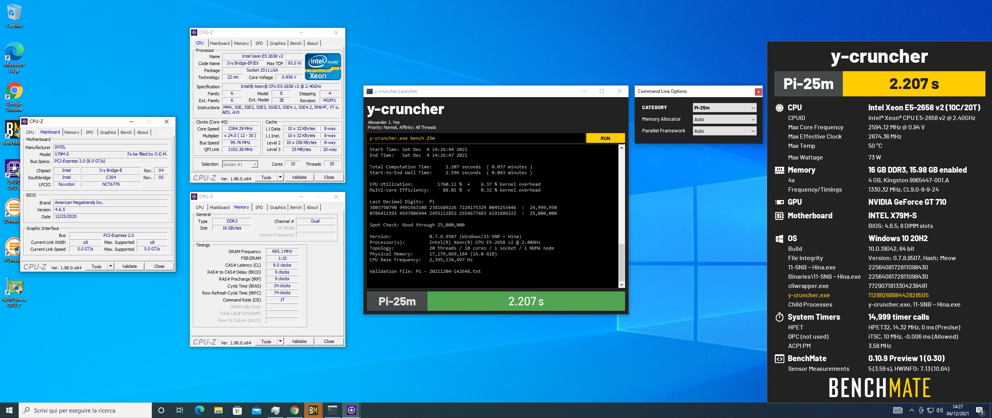The image size is (992, 418).
Task: Switch to CPU-Z in the taskbar
Action: [351, 410]
